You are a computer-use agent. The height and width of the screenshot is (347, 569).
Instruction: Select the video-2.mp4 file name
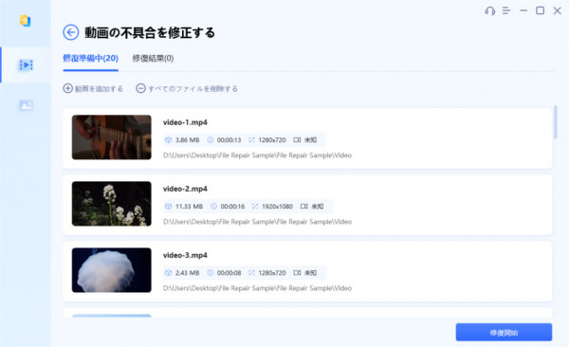[x=185, y=189]
